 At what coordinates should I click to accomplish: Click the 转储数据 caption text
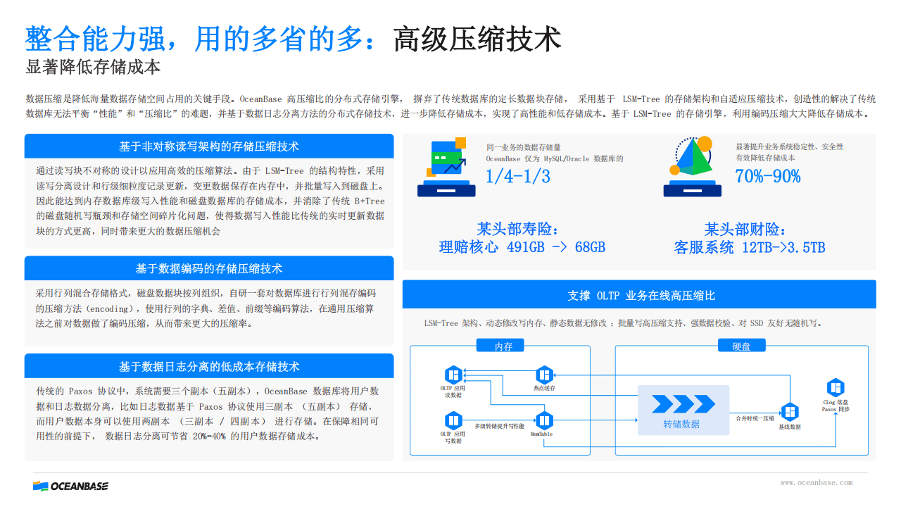pyautogui.click(x=681, y=424)
